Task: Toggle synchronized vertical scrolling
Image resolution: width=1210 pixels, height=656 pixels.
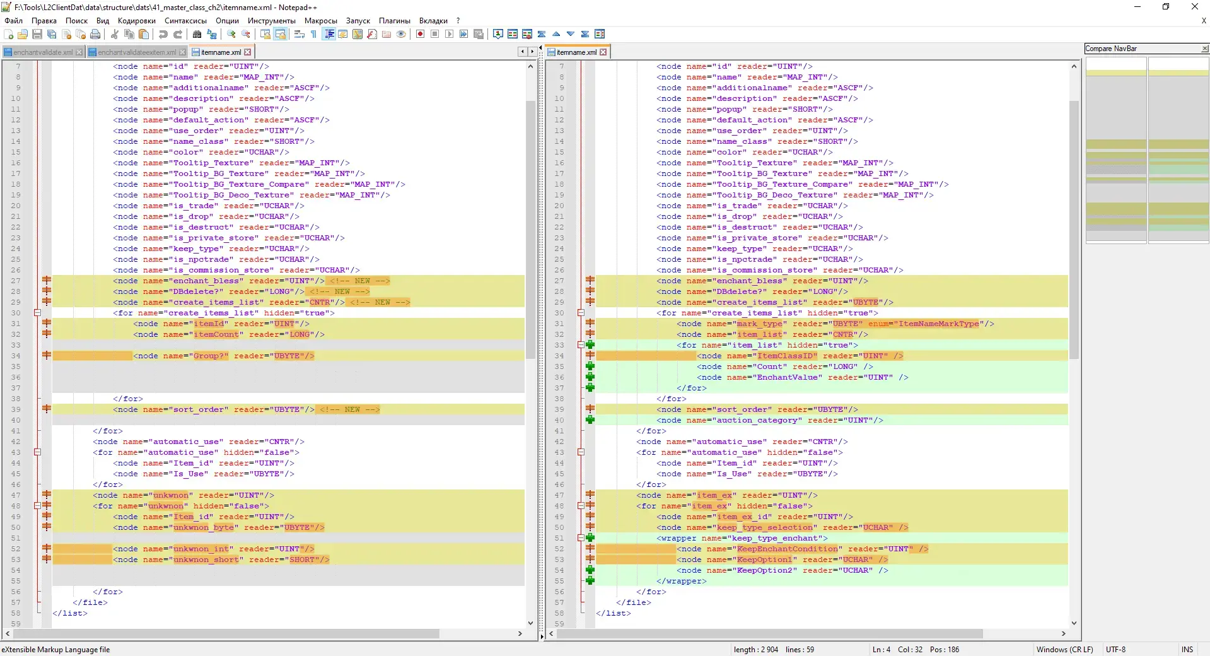Action: (265, 34)
